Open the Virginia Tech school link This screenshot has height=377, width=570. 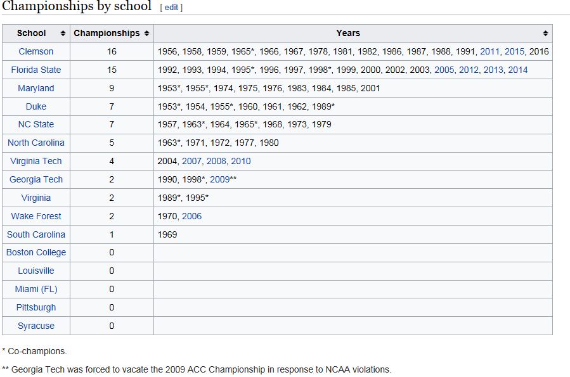36,161
